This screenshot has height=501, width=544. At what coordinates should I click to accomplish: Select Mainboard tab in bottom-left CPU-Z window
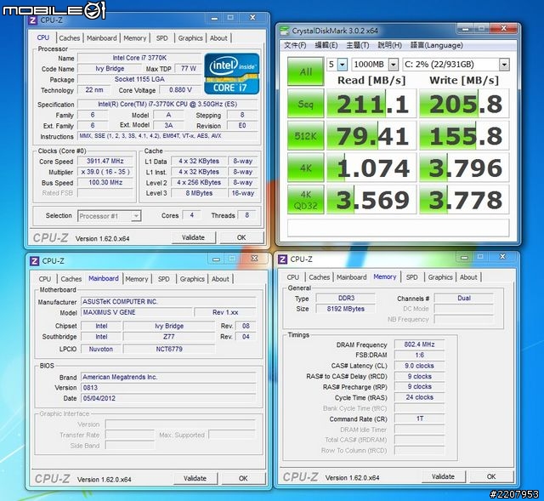[x=104, y=278]
